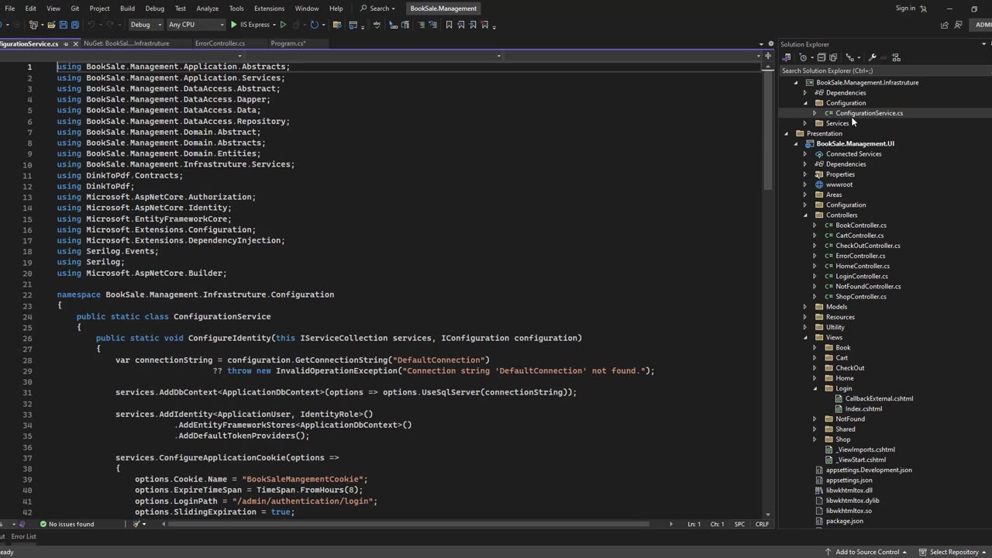992x558 pixels.
Task: Click the Redo arrow icon
Action: 110,25
